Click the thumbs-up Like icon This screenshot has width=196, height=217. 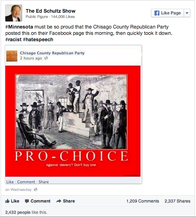click(x=7, y=201)
